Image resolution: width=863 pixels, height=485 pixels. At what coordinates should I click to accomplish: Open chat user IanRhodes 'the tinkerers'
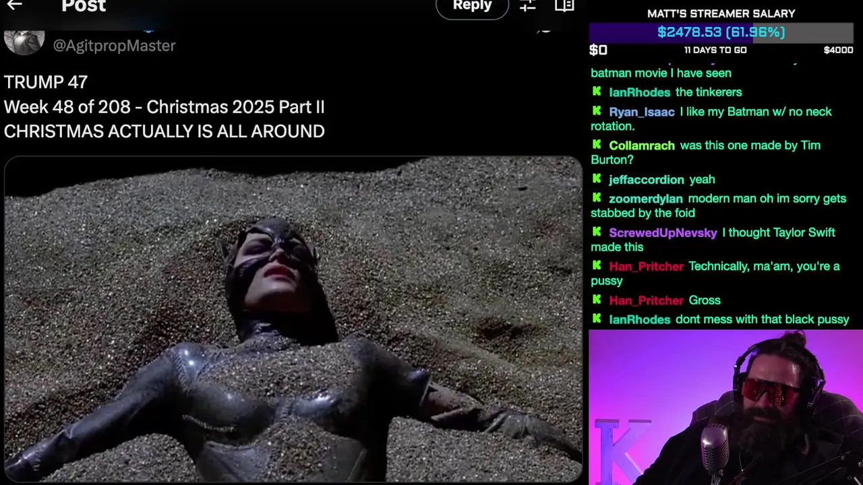point(640,92)
